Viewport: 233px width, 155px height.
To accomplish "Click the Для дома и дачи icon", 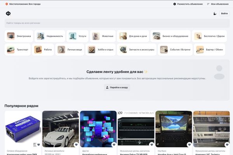I will coord(123,36).
